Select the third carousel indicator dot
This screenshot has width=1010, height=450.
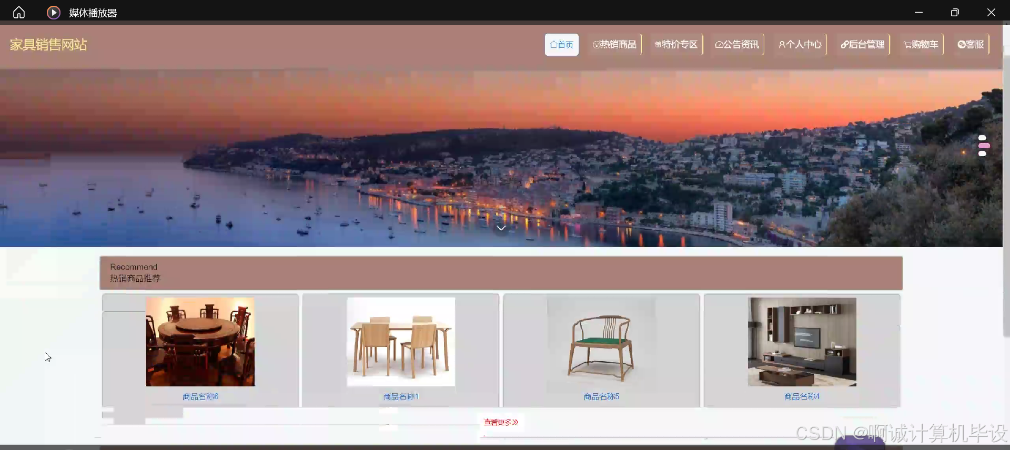point(982,154)
